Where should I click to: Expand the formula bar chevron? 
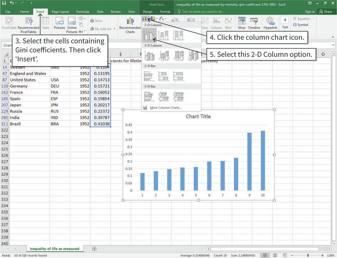click(333, 45)
